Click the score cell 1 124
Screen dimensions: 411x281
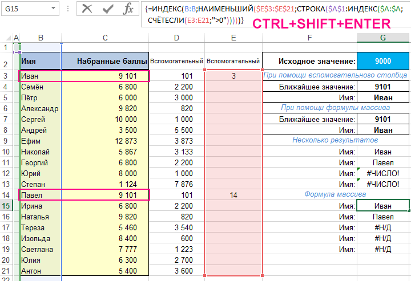click(x=105, y=184)
